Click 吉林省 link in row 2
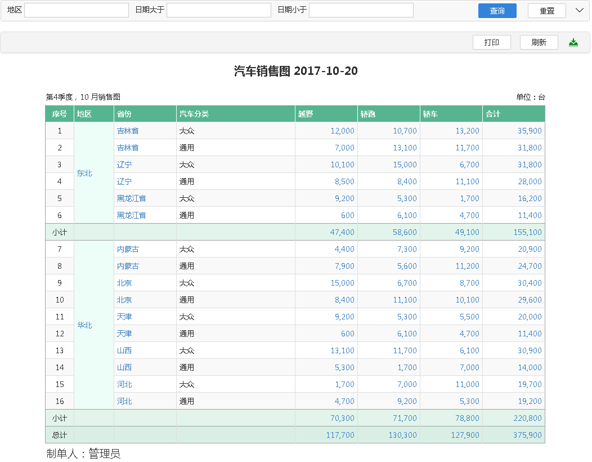This screenshot has height=462, width=592. (128, 148)
